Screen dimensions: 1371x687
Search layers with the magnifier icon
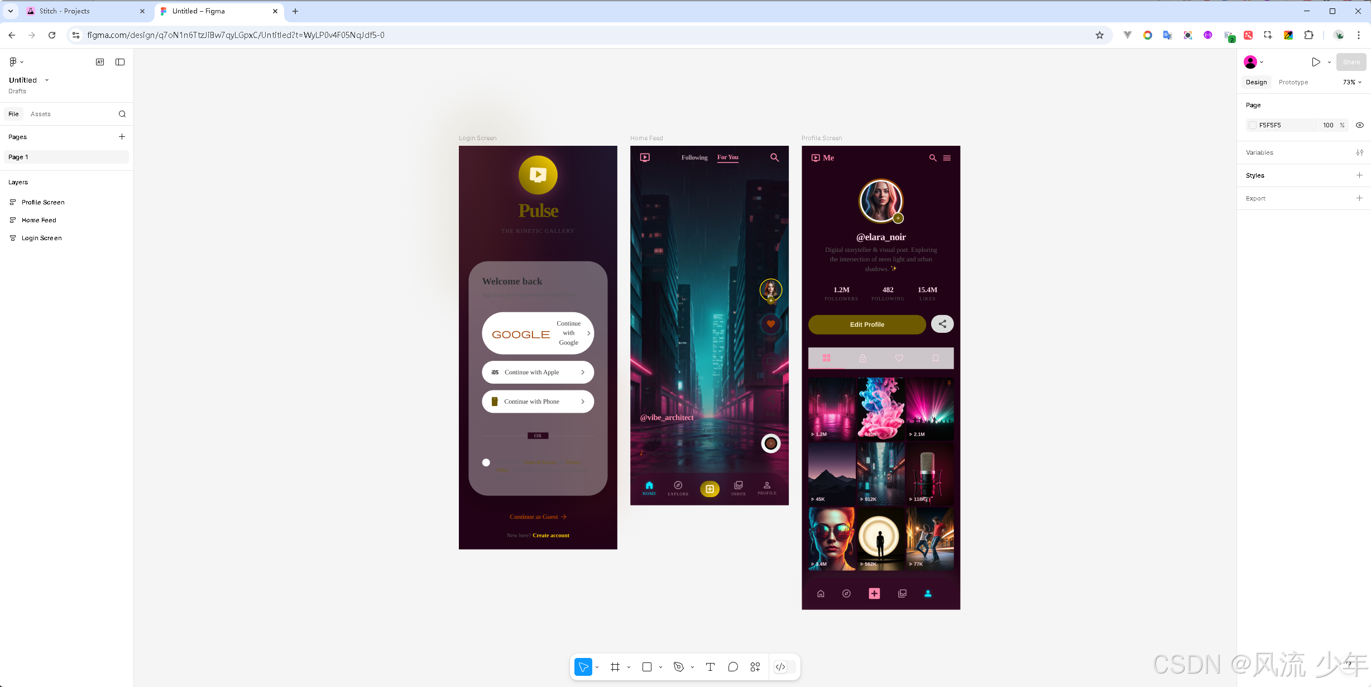122,114
